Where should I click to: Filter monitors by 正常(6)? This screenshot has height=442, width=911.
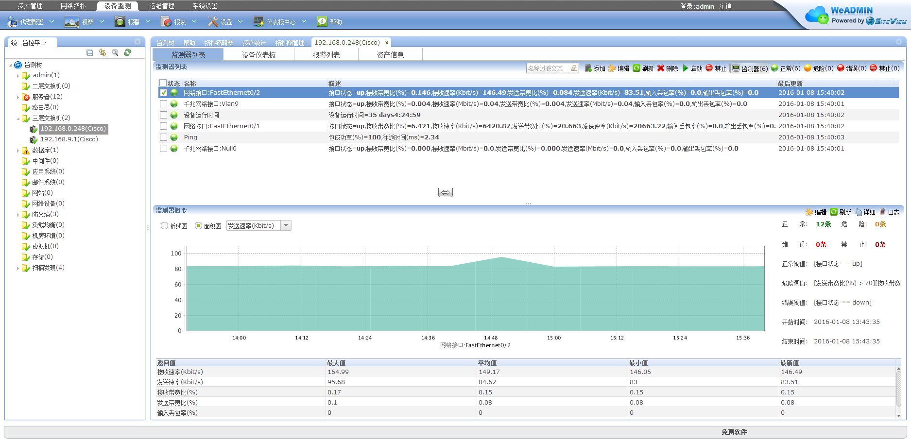(x=786, y=68)
